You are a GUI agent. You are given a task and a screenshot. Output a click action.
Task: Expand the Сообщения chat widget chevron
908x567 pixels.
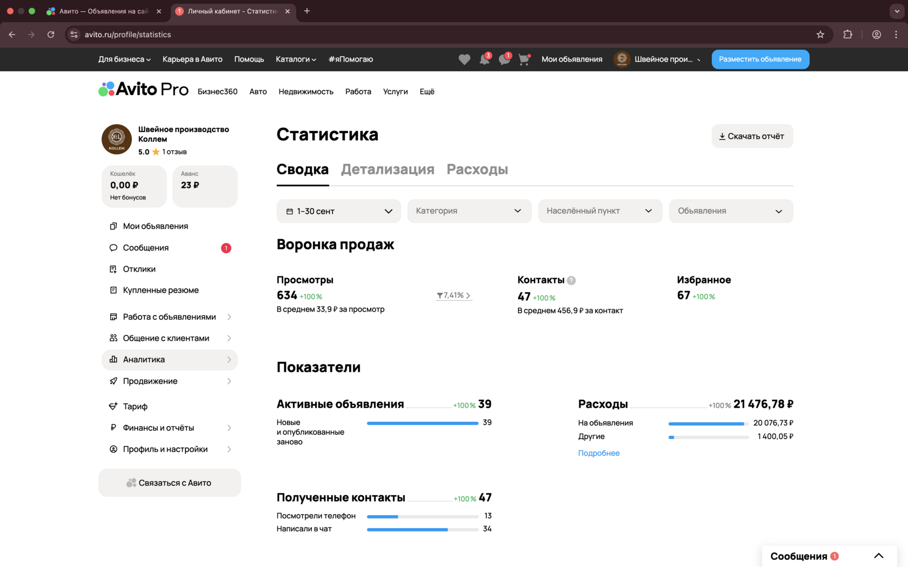(x=879, y=556)
